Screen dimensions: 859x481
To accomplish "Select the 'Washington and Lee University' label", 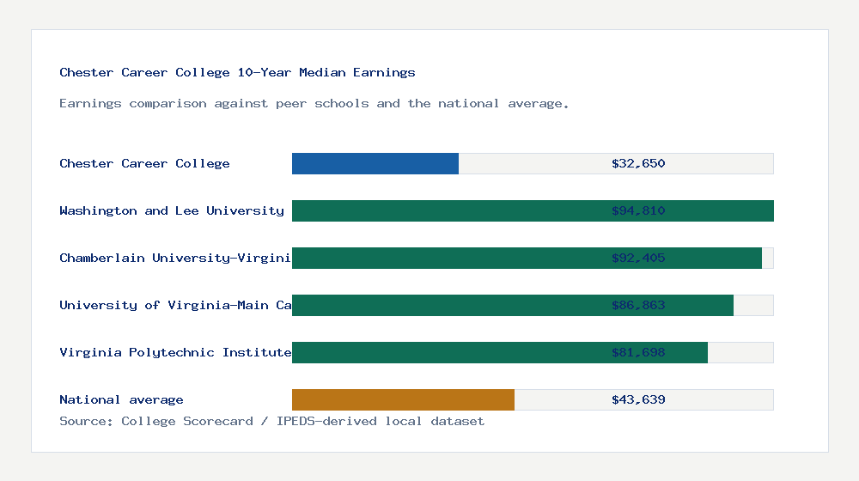I will (172, 211).
